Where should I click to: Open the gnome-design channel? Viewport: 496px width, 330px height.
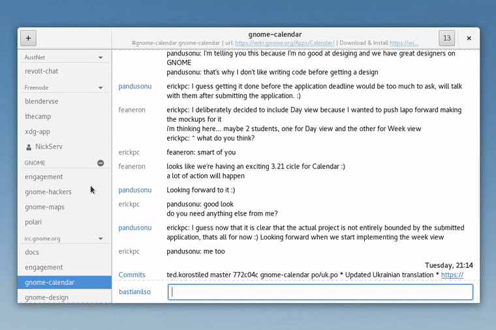click(65, 297)
